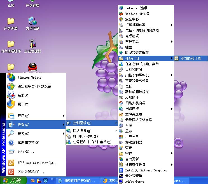The width and height of the screenshot is (208, 184).
Task: Open the 日期和时间 clock icon
Action: 121,69
